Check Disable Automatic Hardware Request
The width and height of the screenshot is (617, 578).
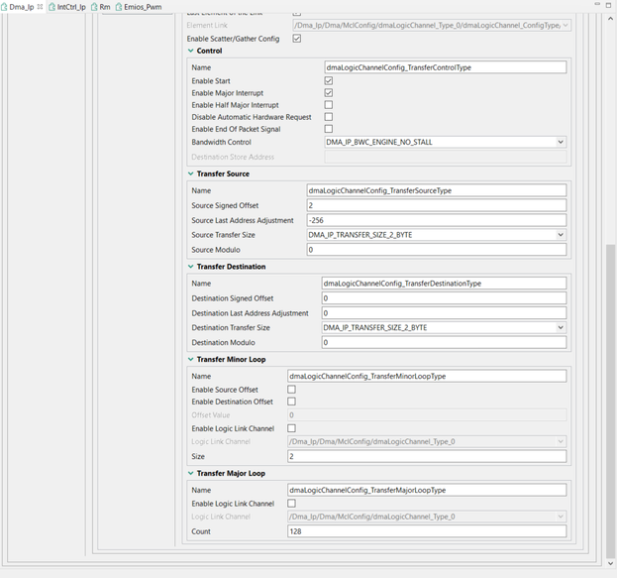point(329,117)
